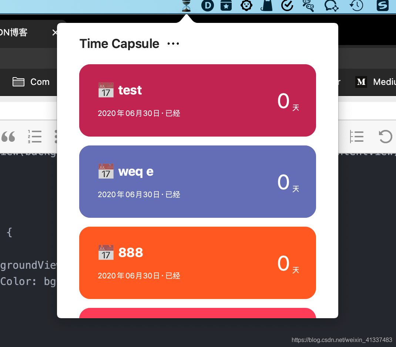Click the blockquote icon in the editor toolbar
This screenshot has height=347, width=396.
[x=9, y=137]
